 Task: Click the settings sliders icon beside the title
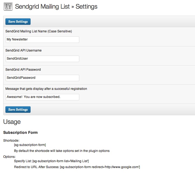tap(8, 6)
